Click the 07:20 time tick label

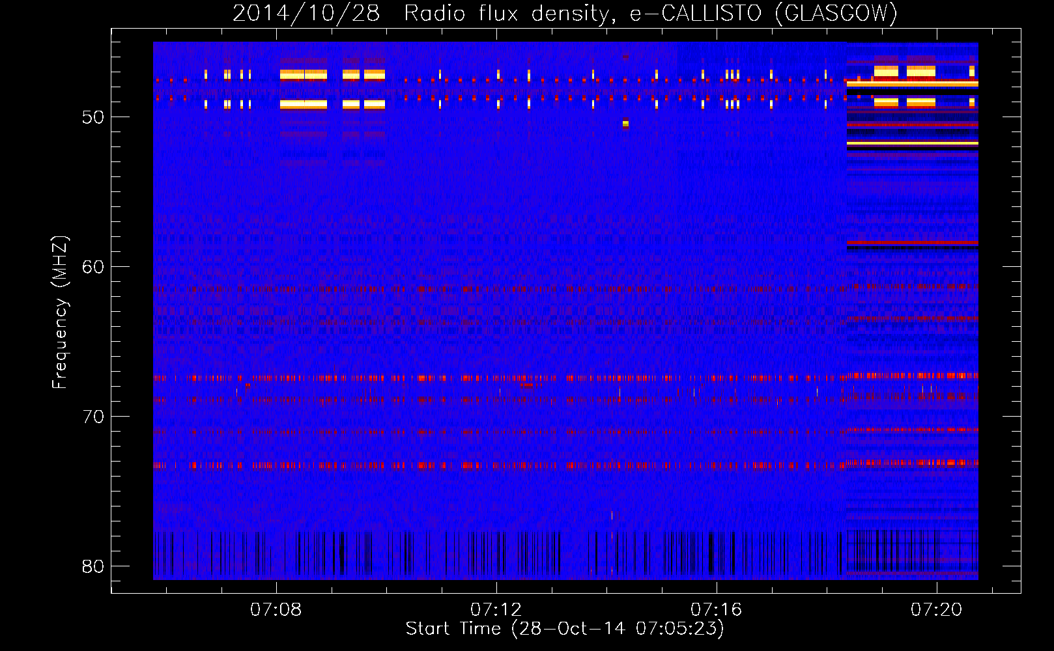[x=937, y=609]
